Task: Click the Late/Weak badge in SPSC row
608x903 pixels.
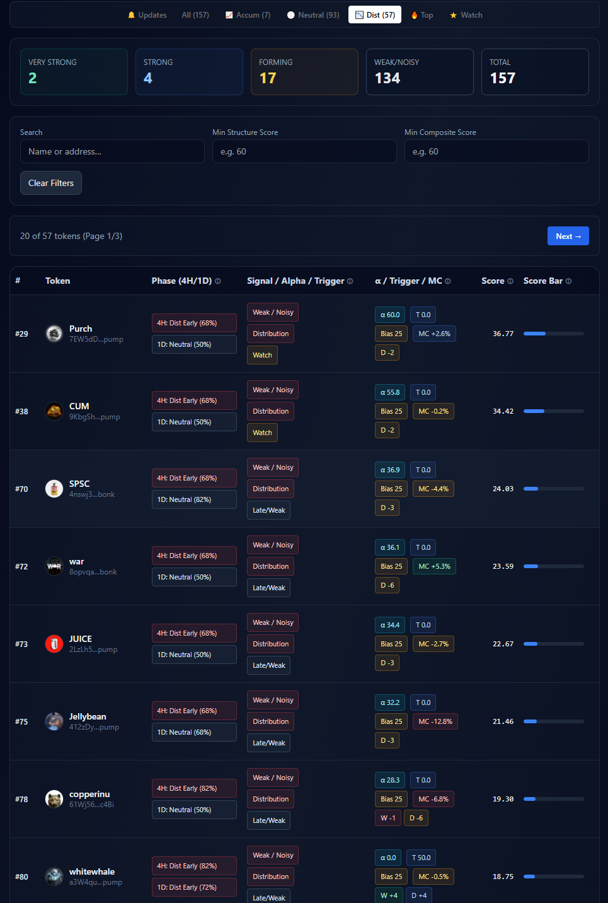Action: point(269,510)
